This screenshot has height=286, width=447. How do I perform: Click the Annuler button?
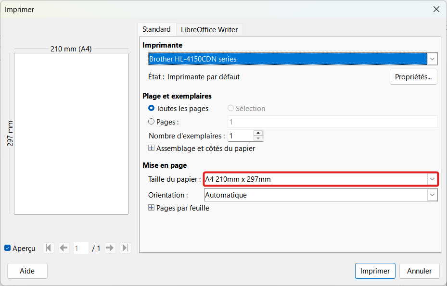[x=420, y=271]
